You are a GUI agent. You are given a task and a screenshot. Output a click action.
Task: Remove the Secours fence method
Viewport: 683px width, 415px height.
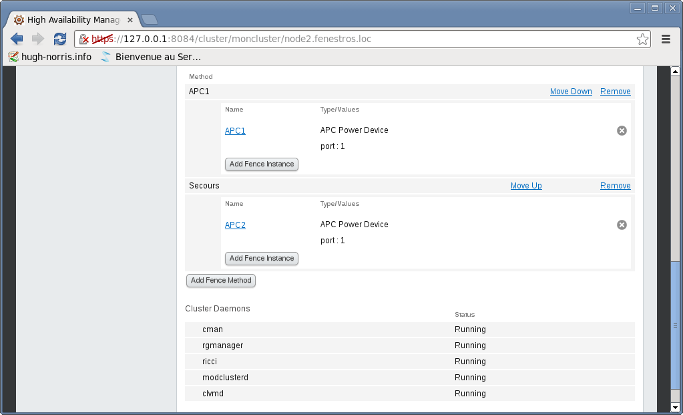coord(615,186)
